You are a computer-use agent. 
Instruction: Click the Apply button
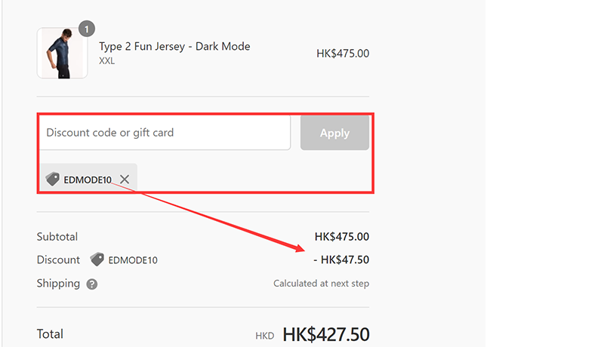click(334, 133)
